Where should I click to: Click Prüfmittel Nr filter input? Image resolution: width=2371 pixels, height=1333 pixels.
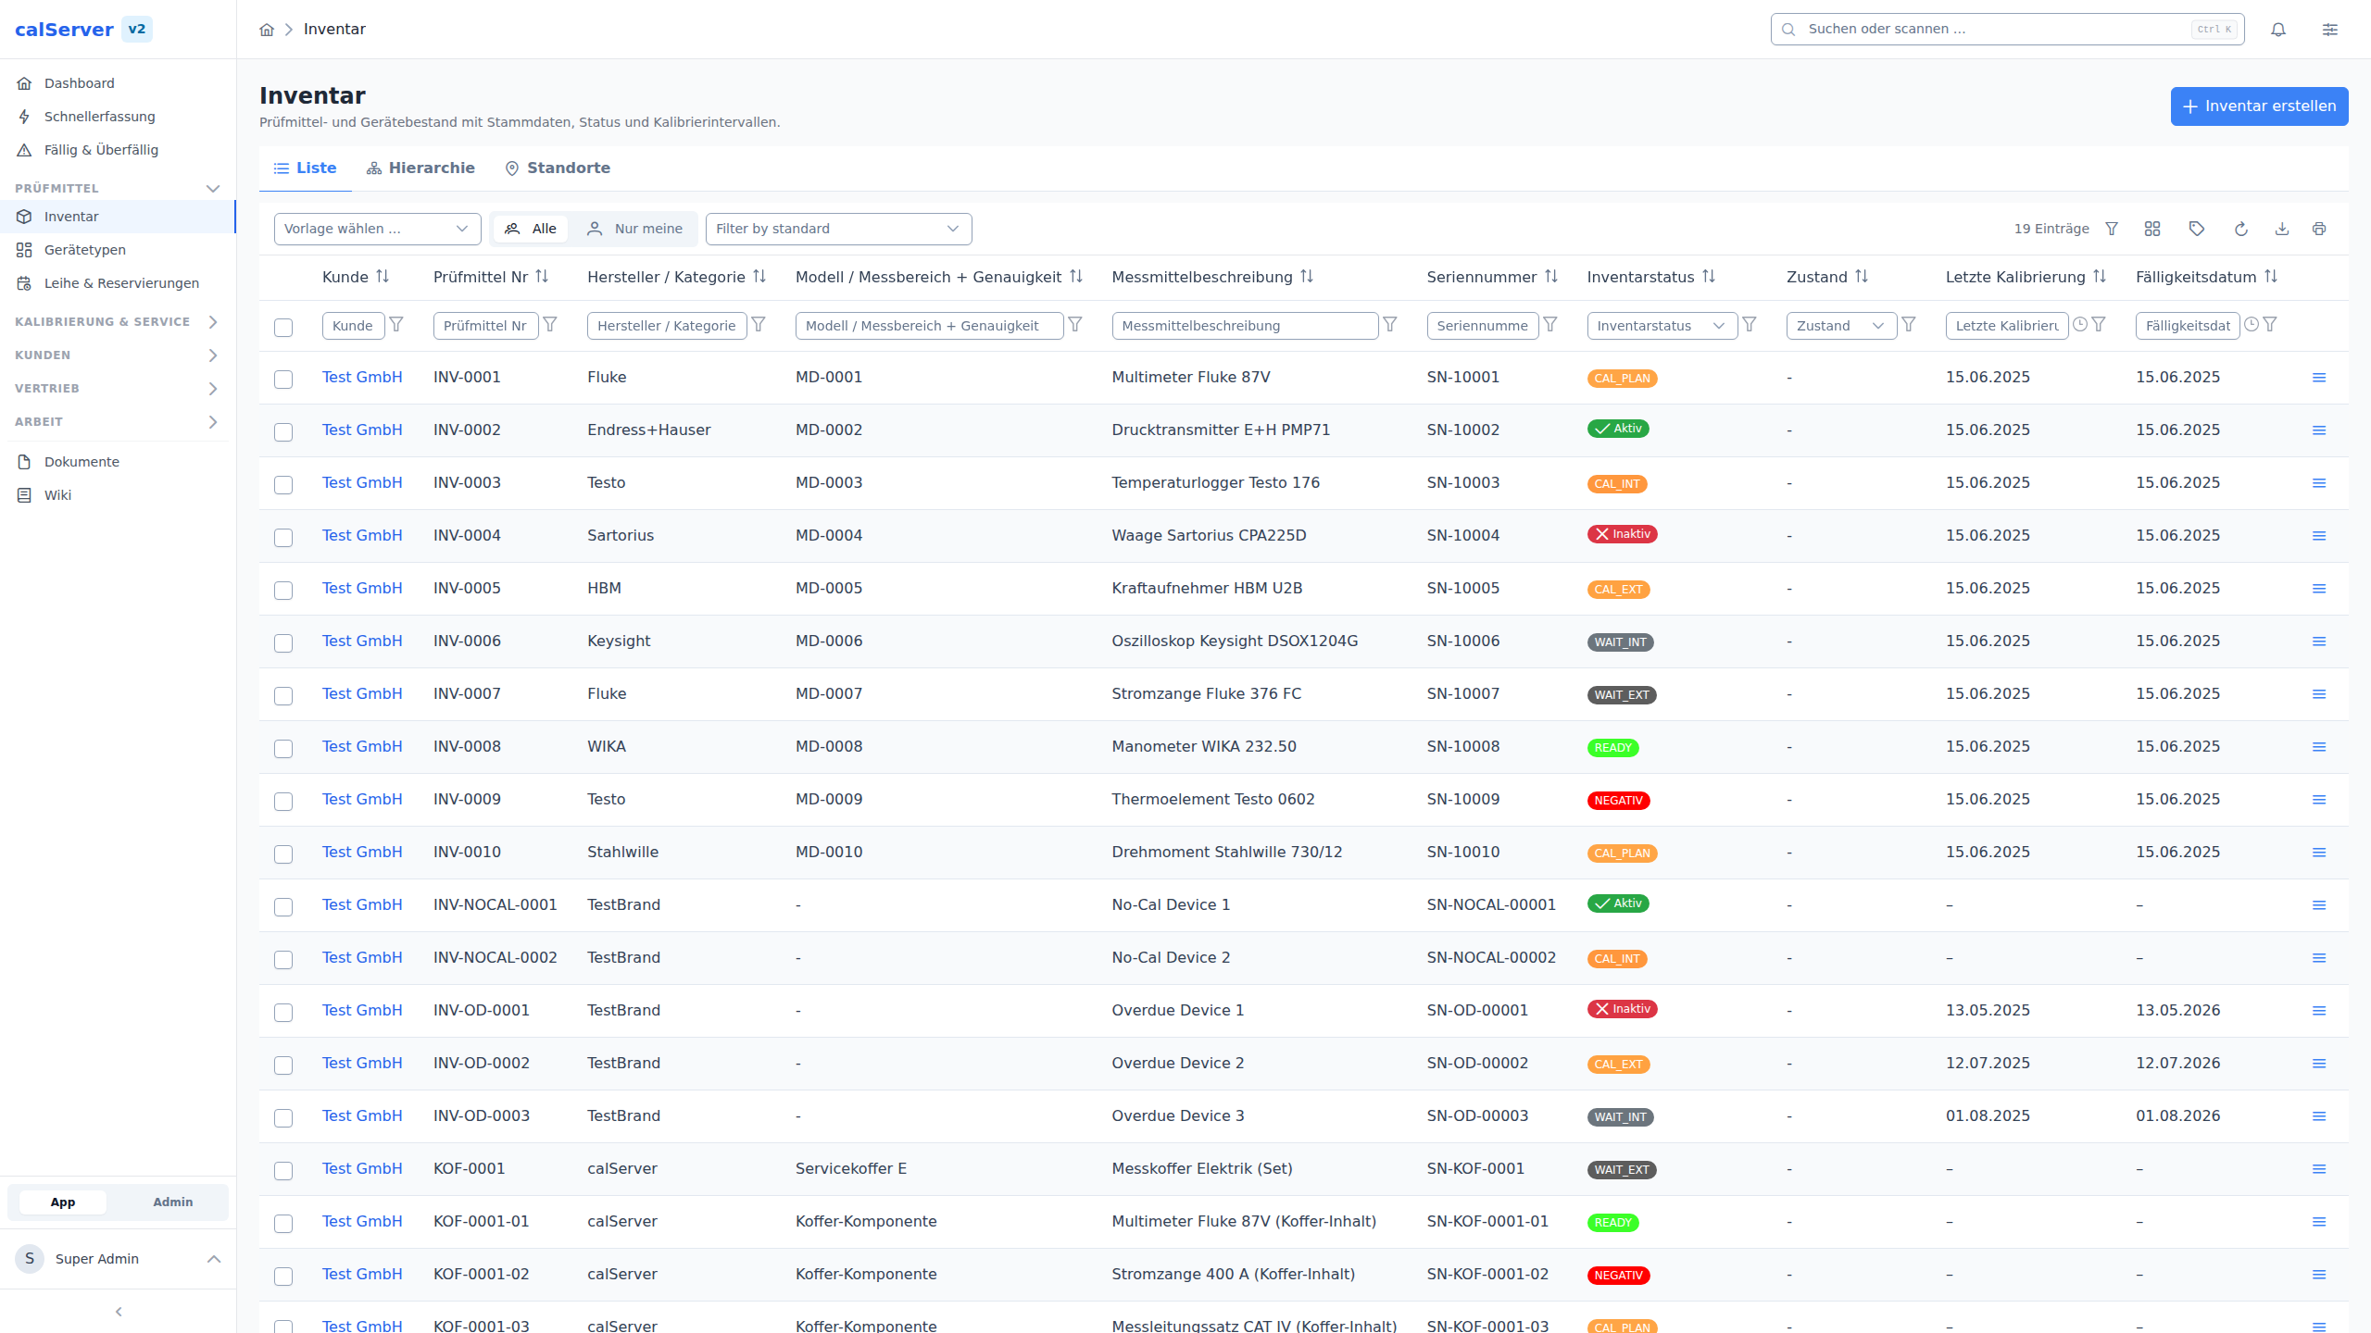coord(485,326)
